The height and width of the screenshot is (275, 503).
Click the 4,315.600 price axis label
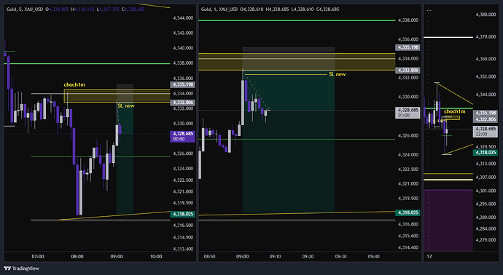point(408,236)
